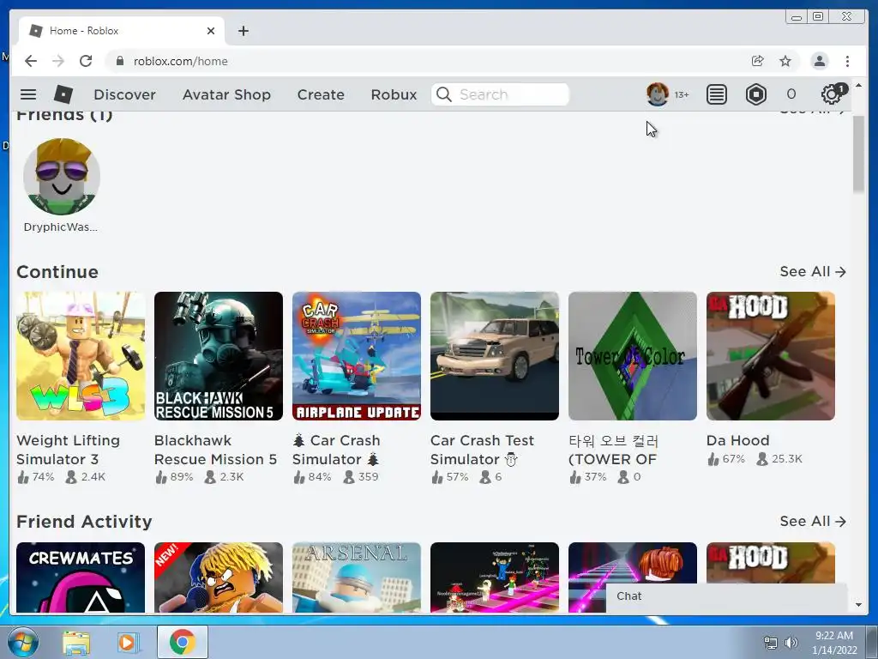
Task: Click the Blackhawk Rescue Mission 5 title
Action: pyautogui.click(x=215, y=450)
